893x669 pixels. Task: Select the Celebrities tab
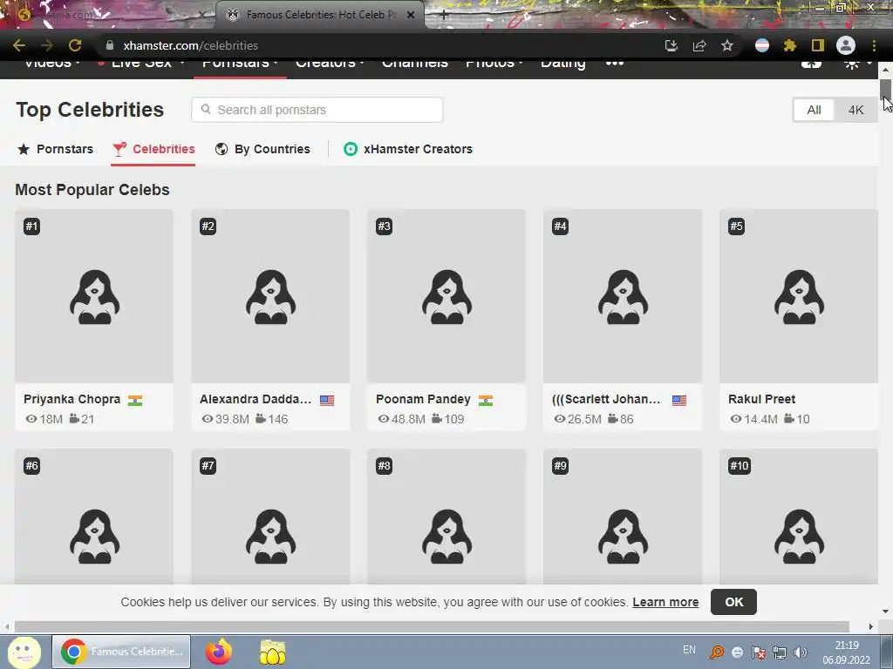click(153, 149)
